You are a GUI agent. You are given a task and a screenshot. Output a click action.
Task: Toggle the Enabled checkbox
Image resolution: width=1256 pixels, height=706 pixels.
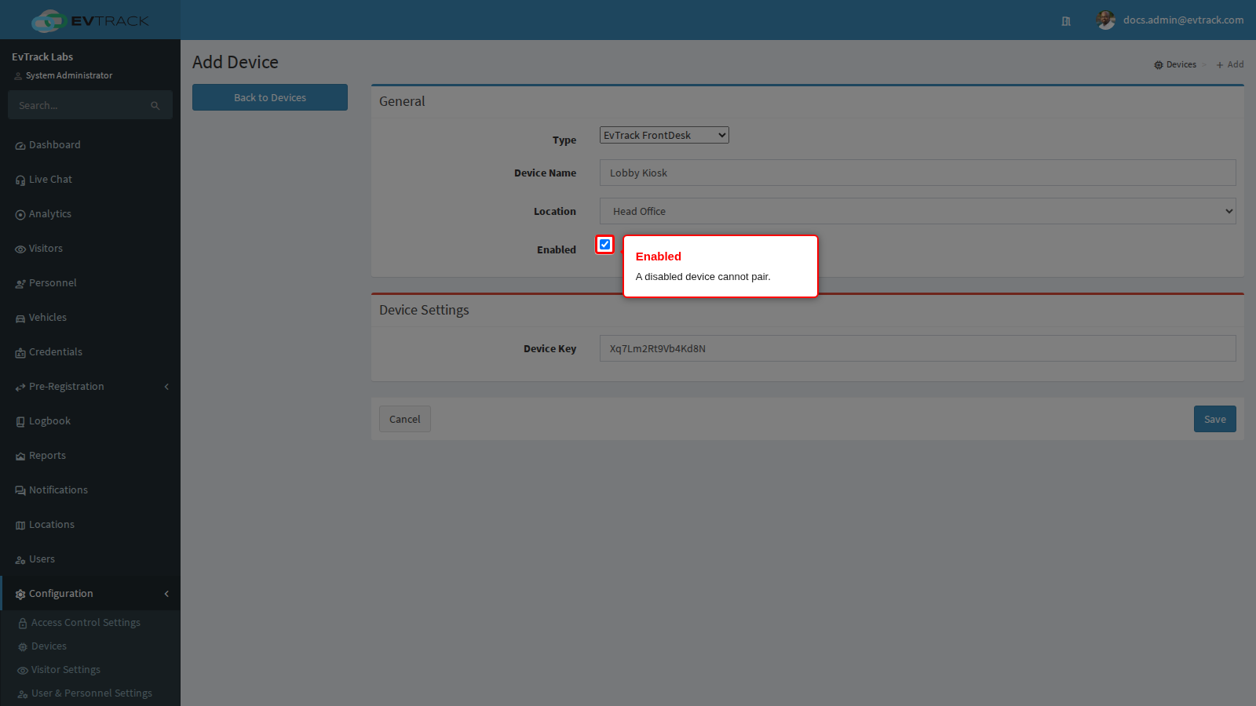[x=604, y=245]
